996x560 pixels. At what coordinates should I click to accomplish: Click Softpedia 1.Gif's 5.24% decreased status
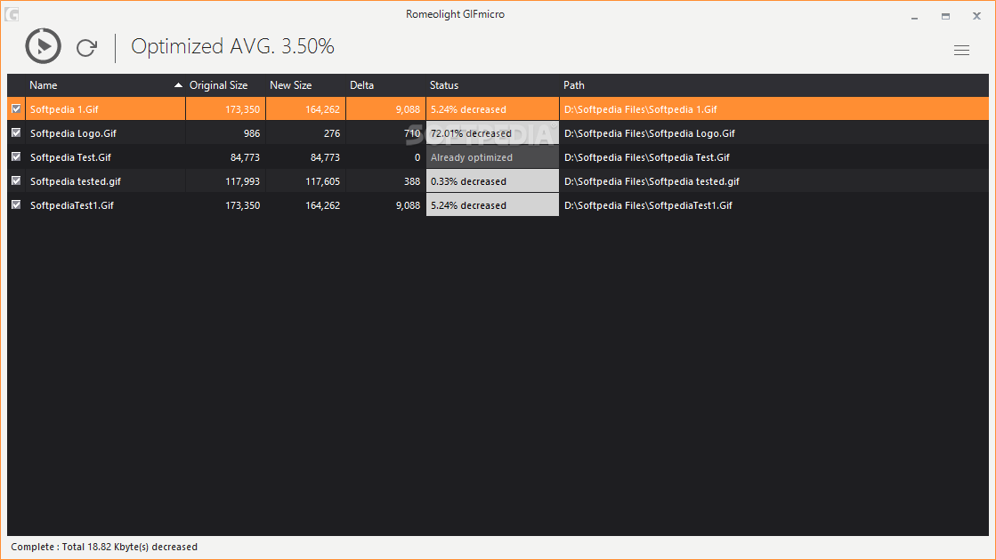coord(492,109)
